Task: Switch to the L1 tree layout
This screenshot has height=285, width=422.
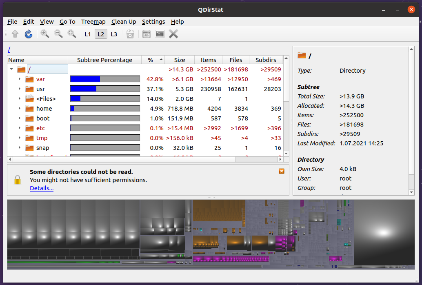Action: pyautogui.click(x=87, y=34)
